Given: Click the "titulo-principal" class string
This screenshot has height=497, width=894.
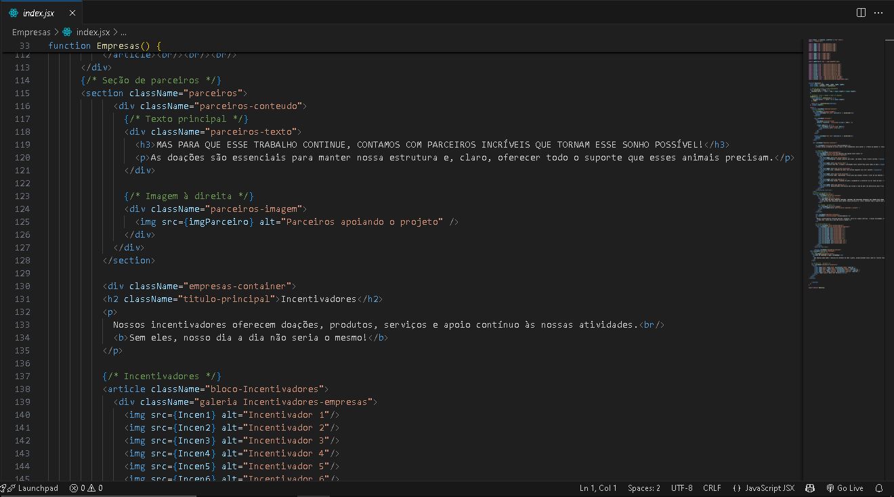Looking at the screenshot, I should (x=226, y=299).
